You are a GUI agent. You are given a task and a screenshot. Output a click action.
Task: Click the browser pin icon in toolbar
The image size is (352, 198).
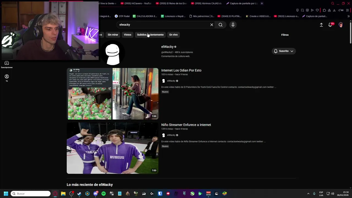coord(297,10)
